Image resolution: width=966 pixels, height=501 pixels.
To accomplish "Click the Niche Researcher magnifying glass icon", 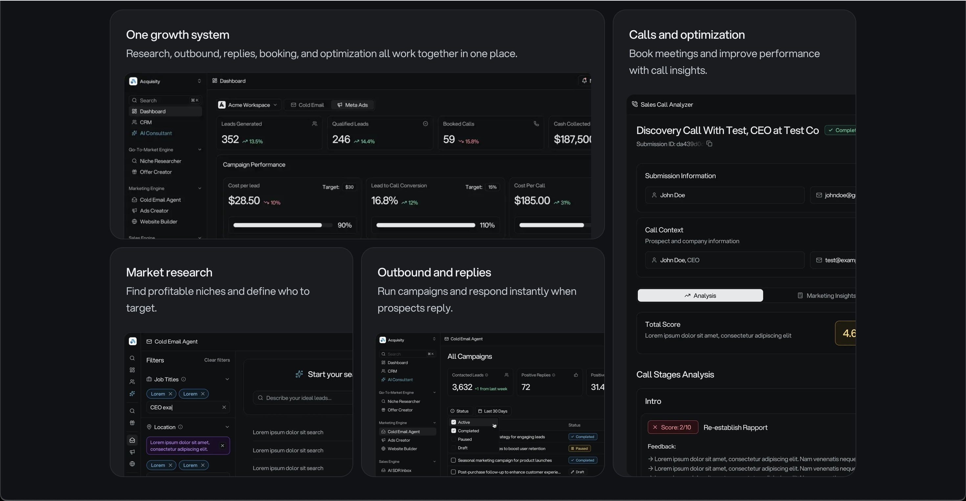I will 135,161.
